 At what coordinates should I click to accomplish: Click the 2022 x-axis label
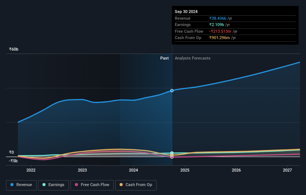click(31, 170)
